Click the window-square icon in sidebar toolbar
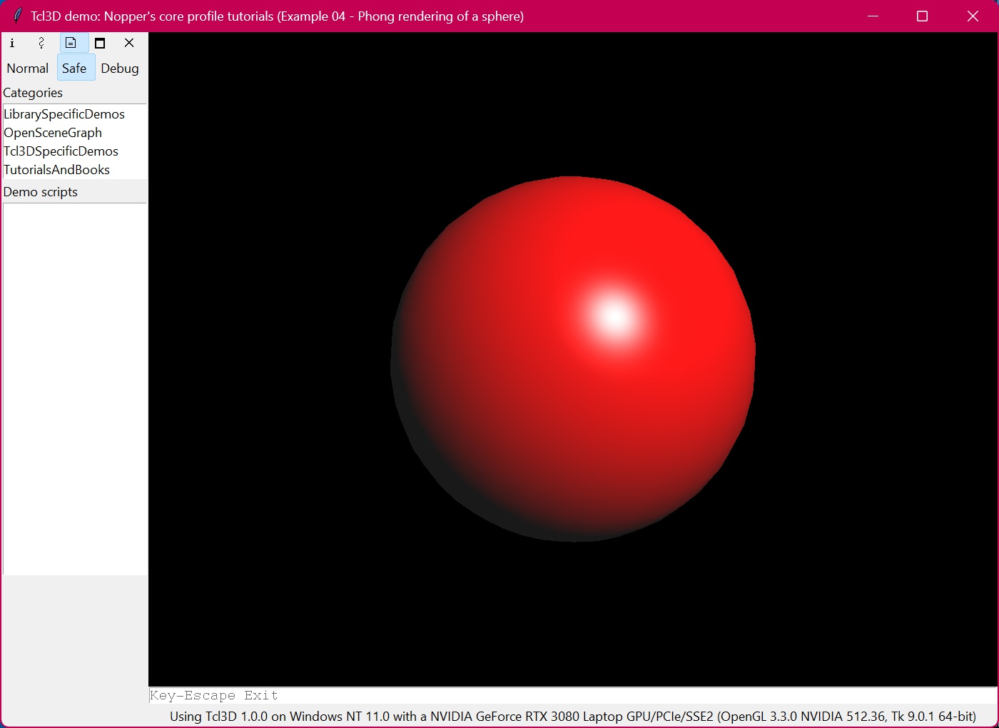 tap(100, 43)
